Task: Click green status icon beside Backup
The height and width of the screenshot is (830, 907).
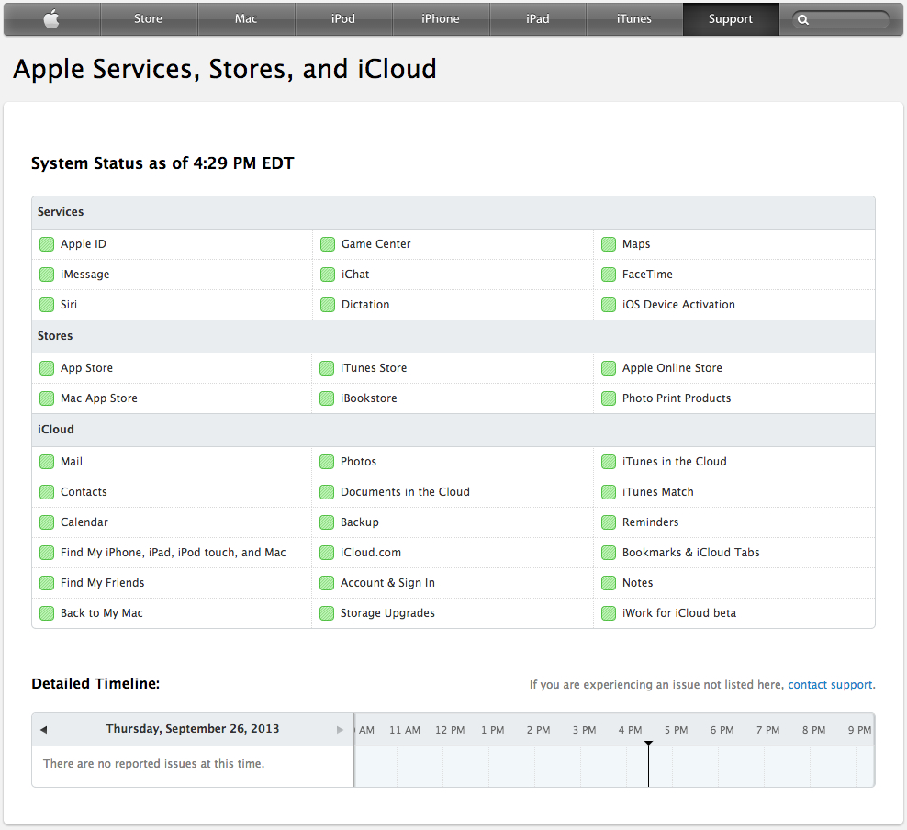Action: pyautogui.click(x=327, y=522)
